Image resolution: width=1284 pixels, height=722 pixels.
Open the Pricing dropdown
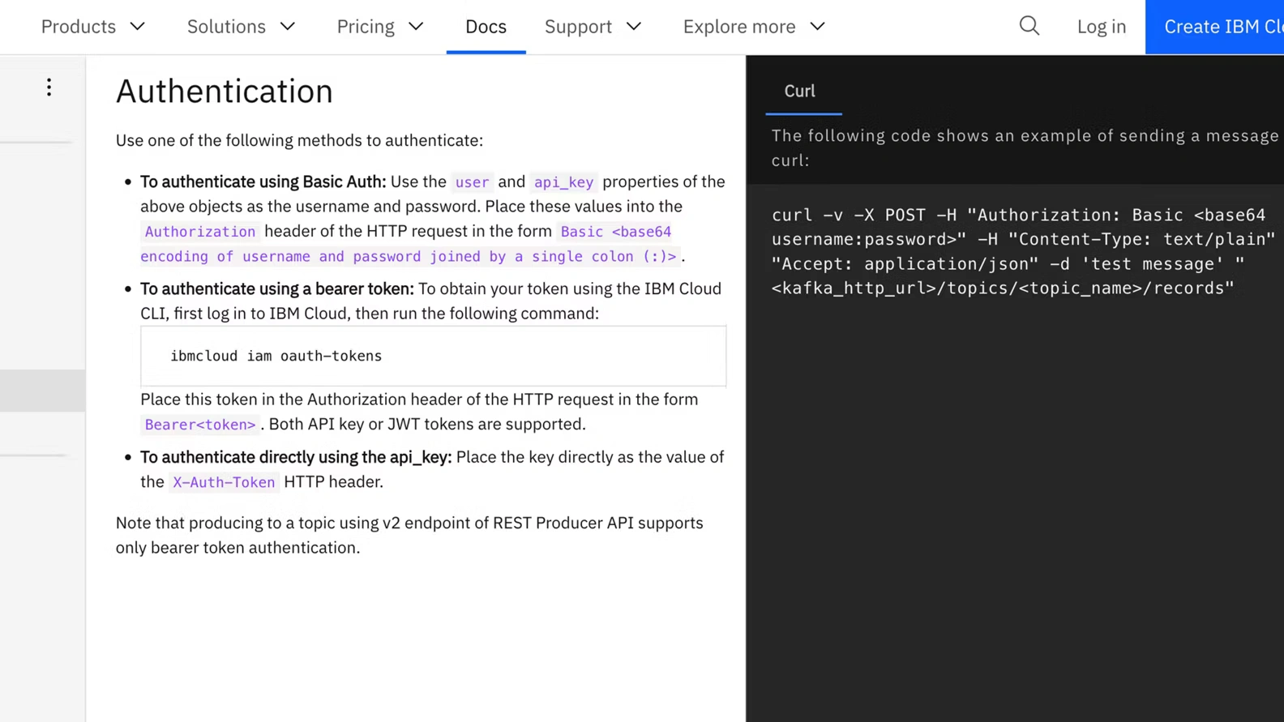click(x=379, y=27)
